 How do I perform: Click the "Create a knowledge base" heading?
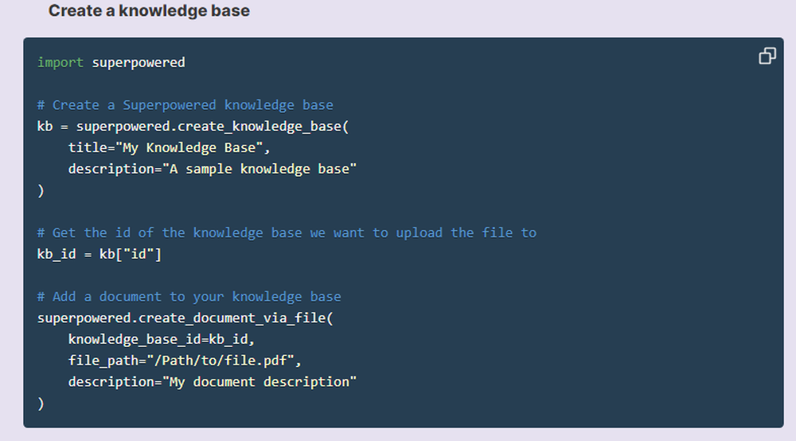click(149, 10)
